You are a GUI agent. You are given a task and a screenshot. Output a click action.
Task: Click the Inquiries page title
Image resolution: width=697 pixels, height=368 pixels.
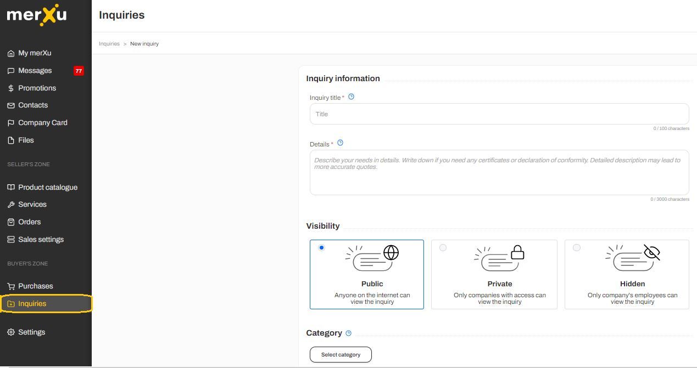(122, 15)
